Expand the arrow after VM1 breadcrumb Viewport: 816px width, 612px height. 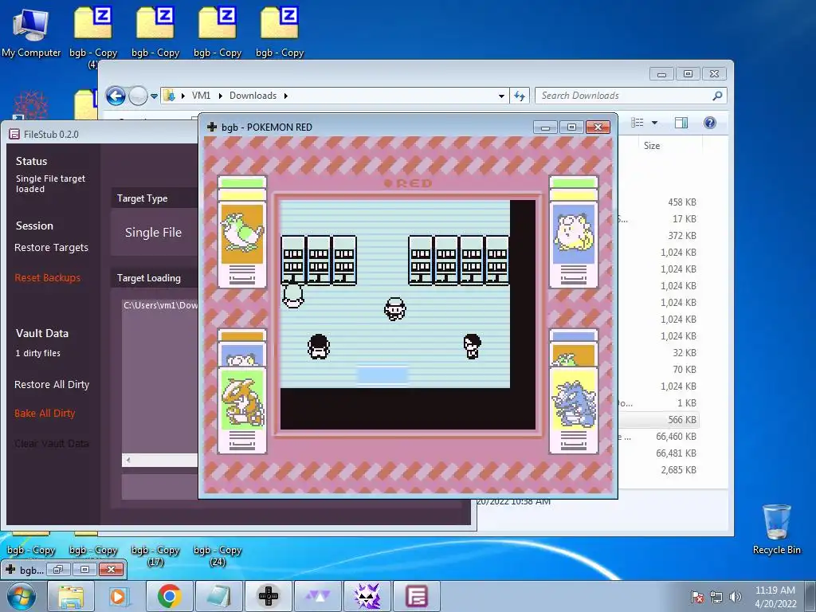pos(220,96)
